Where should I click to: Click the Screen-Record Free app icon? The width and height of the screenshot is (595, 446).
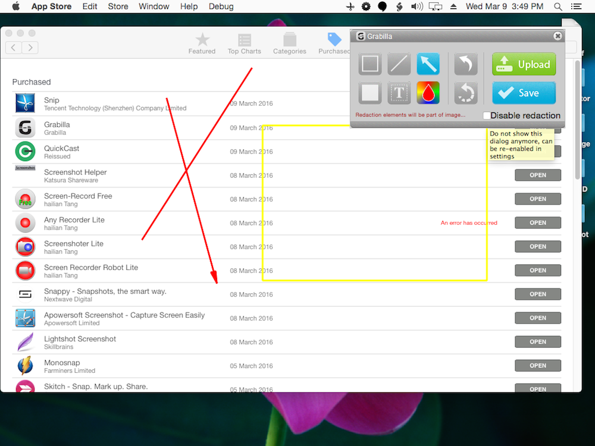point(26,199)
